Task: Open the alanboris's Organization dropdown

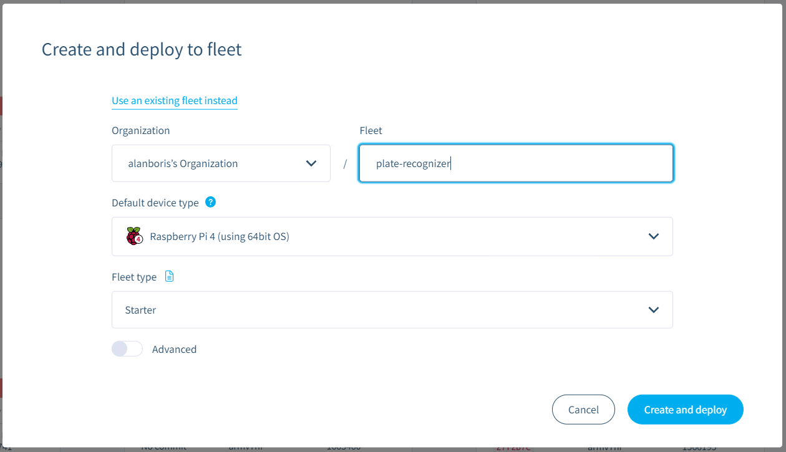Action: pyautogui.click(x=221, y=163)
